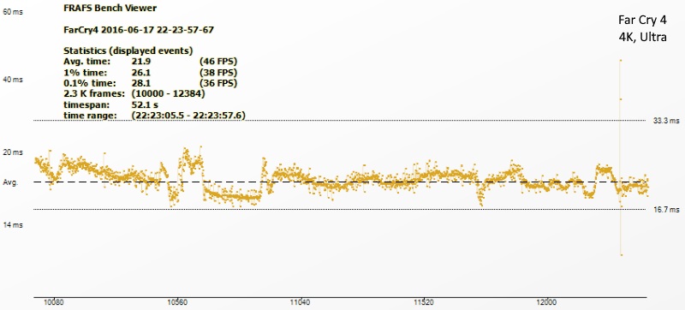Click the 11040 frame axis tick
This screenshot has height=310, width=685.
(x=301, y=302)
